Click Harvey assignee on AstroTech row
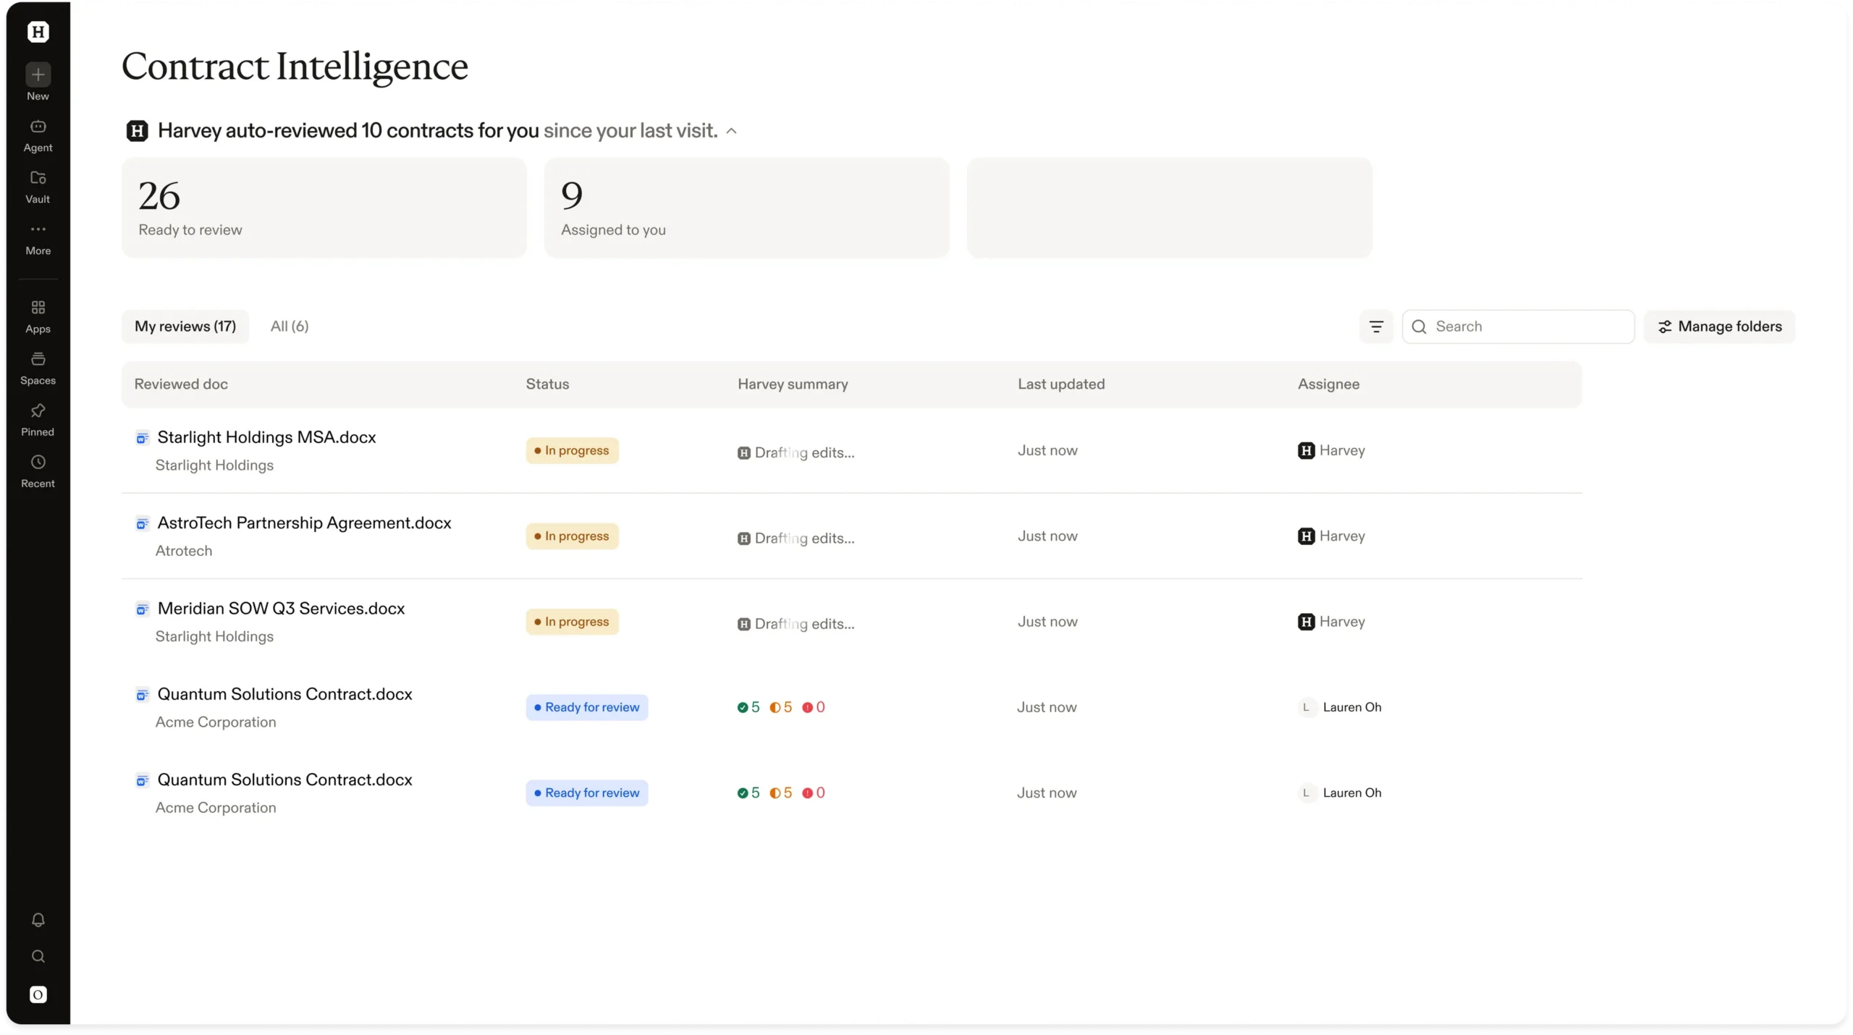 1331,536
